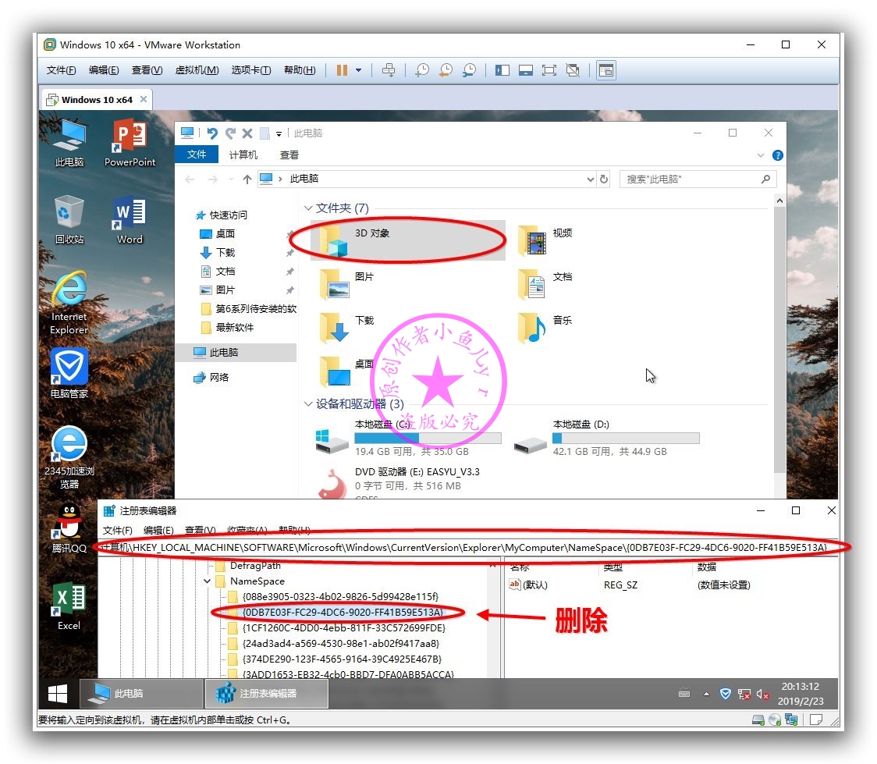877x764 pixels.
Task: Collapse the NameSpace registry key
Action: tap(207, 581)
